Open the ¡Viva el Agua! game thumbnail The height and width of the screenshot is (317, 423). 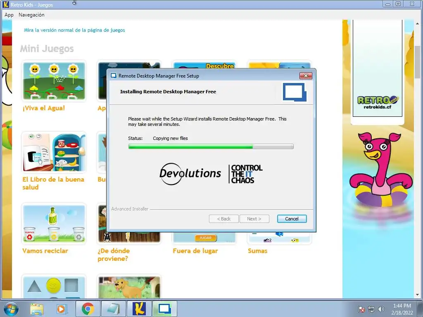point(54,81)
